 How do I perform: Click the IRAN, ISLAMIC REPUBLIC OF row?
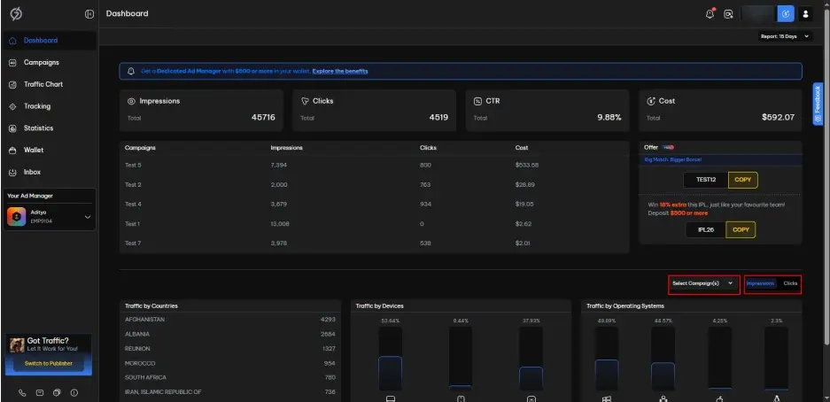[230, 392]
